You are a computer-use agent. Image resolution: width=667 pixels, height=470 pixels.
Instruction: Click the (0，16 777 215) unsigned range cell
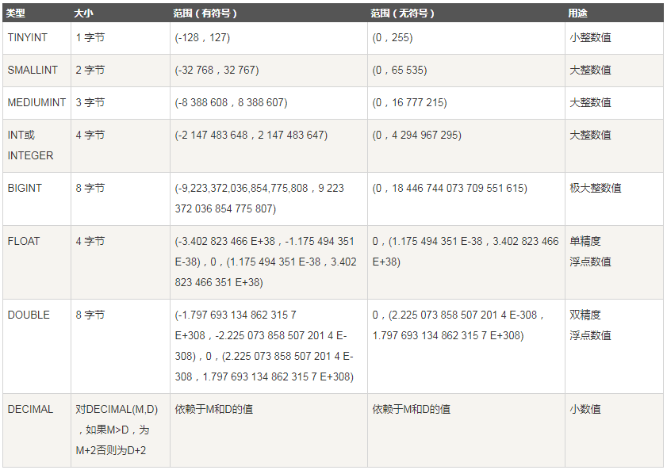point(466,103)
